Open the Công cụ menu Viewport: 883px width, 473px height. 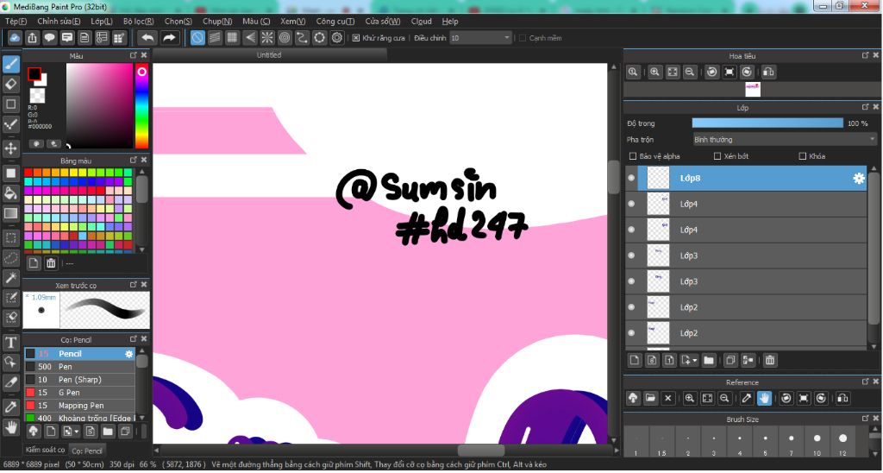pos(335,21)
